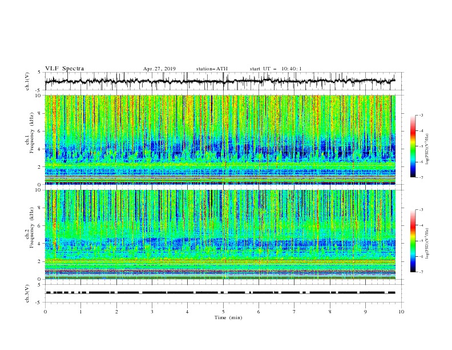Click the time axis tick label "5"
The width and height of the screenshot is (452, 350).
pos(223,312)
